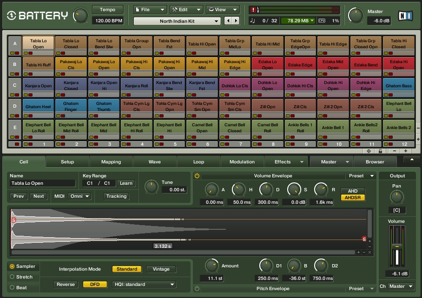
Task: Enable Standard interpolation mode
Action: tap(127, 269)
